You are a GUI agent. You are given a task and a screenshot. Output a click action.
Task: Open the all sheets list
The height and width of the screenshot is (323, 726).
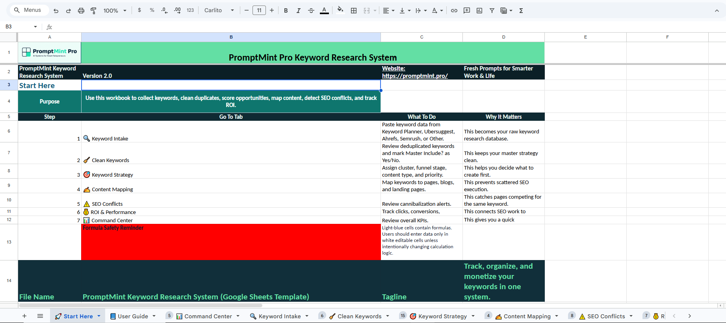pyautogui.click(x=40, y=316)
